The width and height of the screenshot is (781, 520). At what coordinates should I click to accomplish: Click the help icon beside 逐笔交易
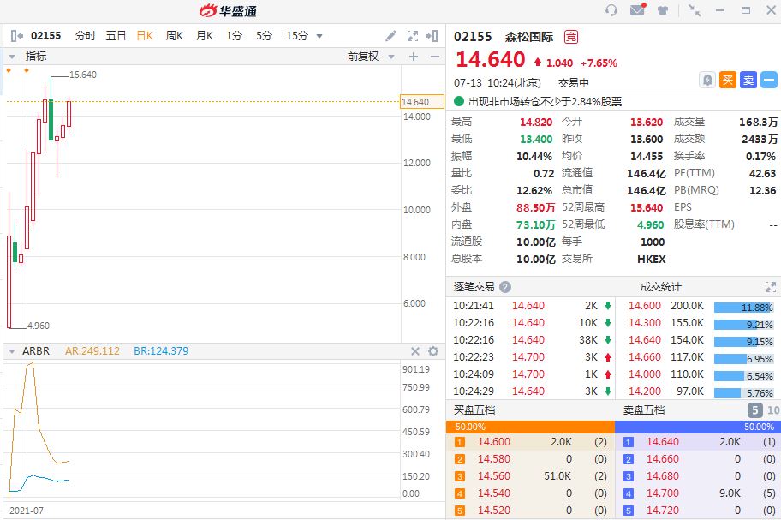pyautogui.click(x=505, y=287)
